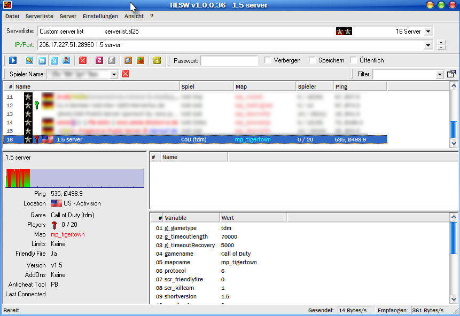The image size is (460, 316).
Task: Click the red X beside Spieler Name
Action: pos(126,74)
